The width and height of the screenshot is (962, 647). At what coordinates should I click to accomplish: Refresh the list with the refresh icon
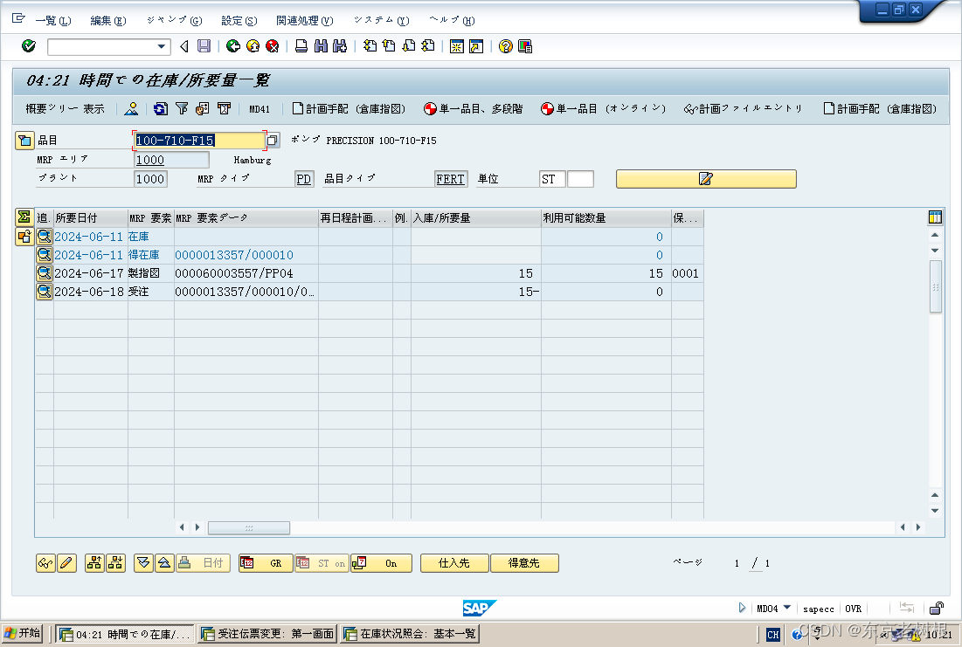(159, 109)
